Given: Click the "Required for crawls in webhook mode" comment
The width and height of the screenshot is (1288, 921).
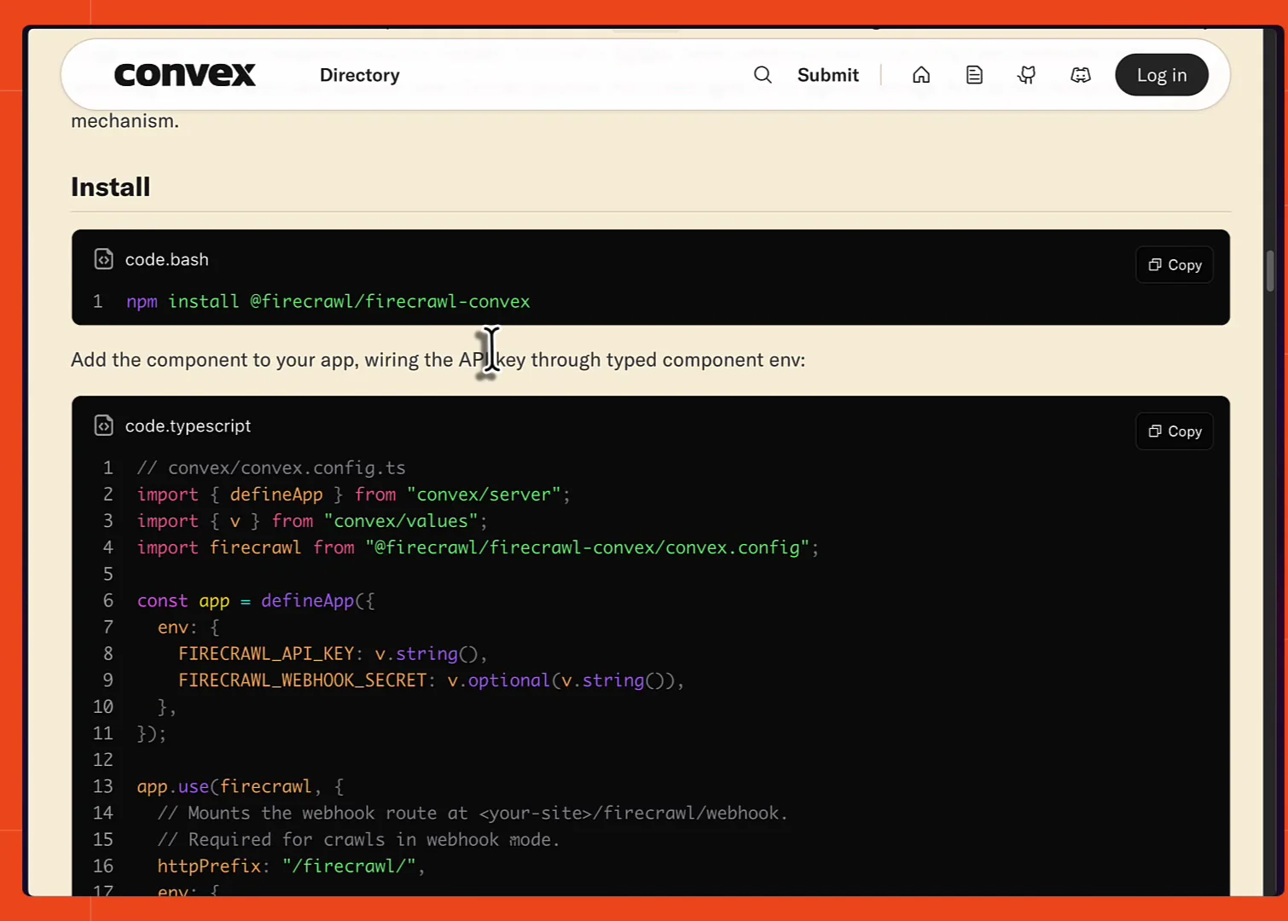Looking at the screenshot, I should [x=358, y=840].
